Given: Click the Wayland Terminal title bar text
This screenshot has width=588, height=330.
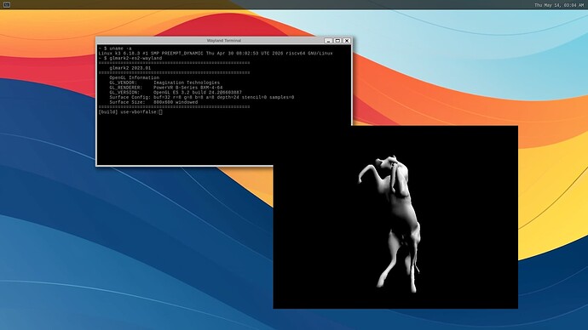Looking at the screenshot, I should pyautogui.click(x=224, y=41).
